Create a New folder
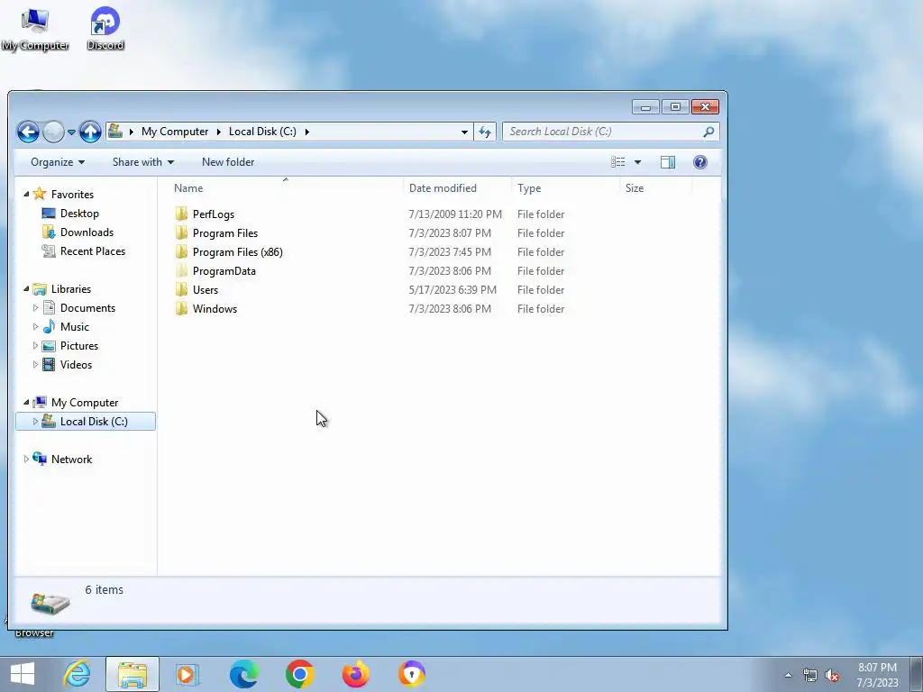Viewport: 923px width, 692px height. pos(228,162)
